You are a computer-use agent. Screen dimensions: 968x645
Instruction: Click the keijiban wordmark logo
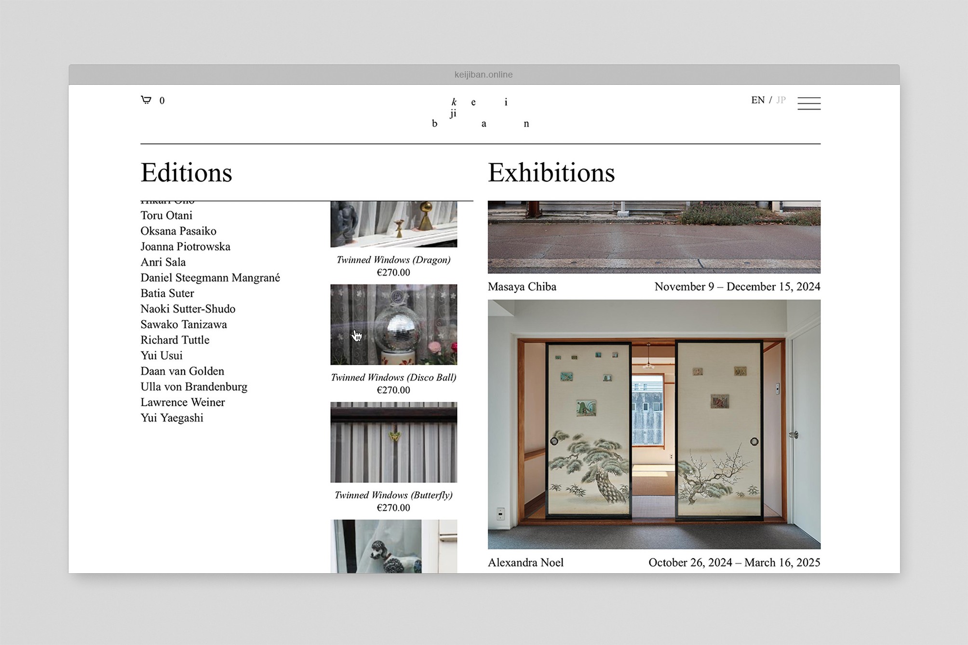480,112
